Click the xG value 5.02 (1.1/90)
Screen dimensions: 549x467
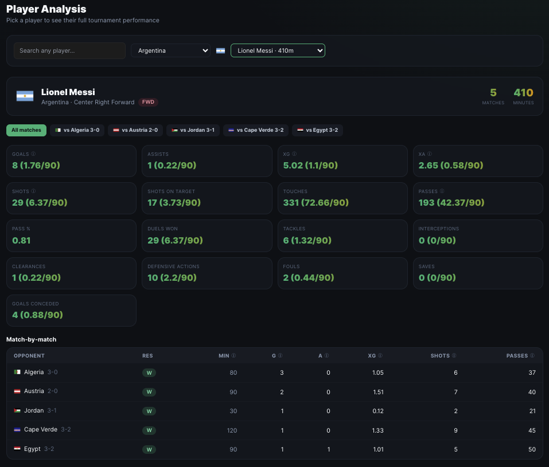[x=310, y=166]
